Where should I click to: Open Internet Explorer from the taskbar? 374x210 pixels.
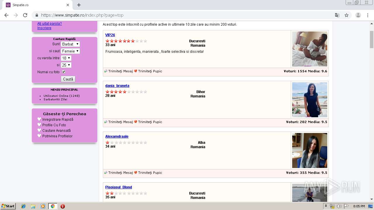pyautogui.click(x=23, y=206)
